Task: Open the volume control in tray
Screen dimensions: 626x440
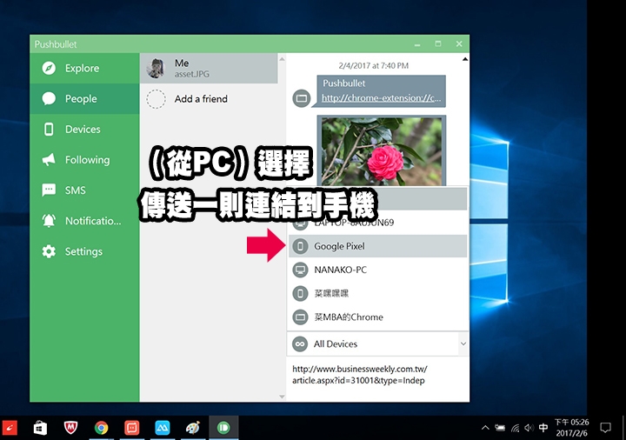Action: pos(529,428)
